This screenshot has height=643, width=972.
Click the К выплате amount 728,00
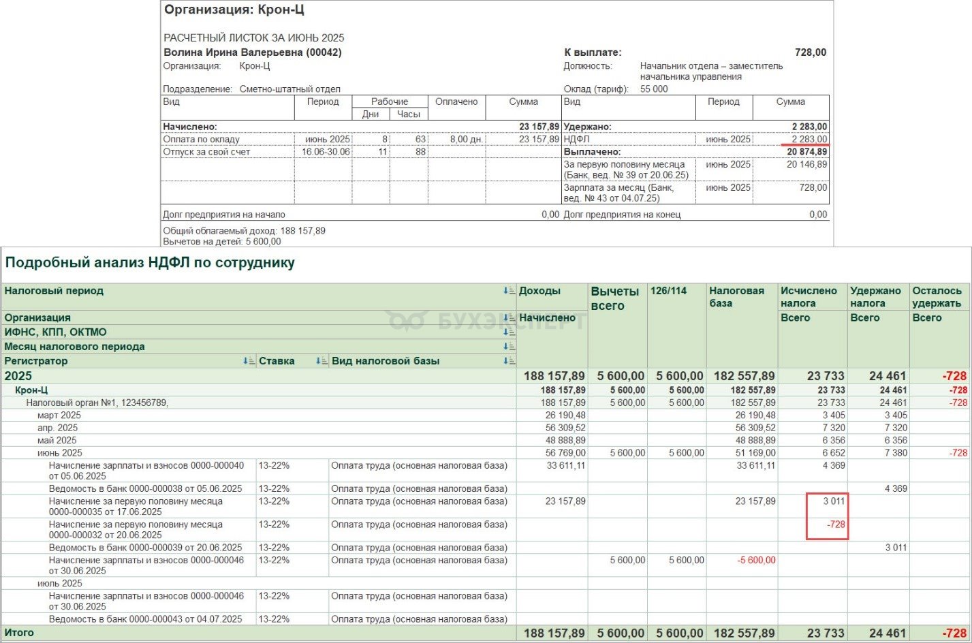point(811,52)
